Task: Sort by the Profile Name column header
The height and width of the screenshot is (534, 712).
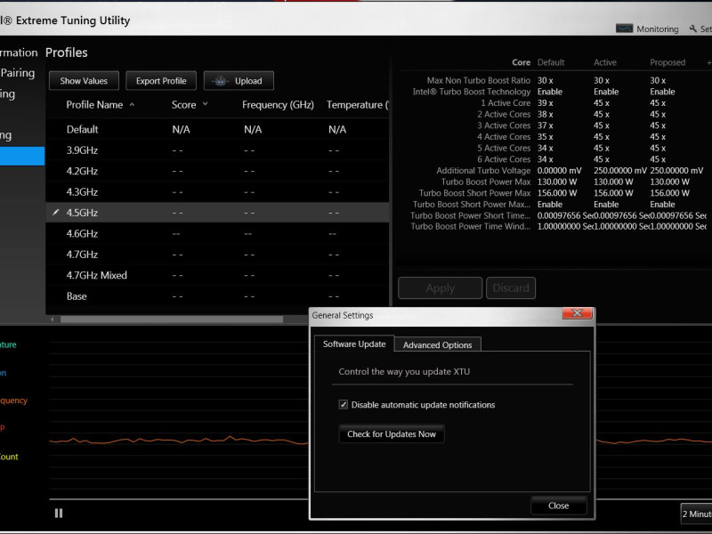Action: (94, 104)
